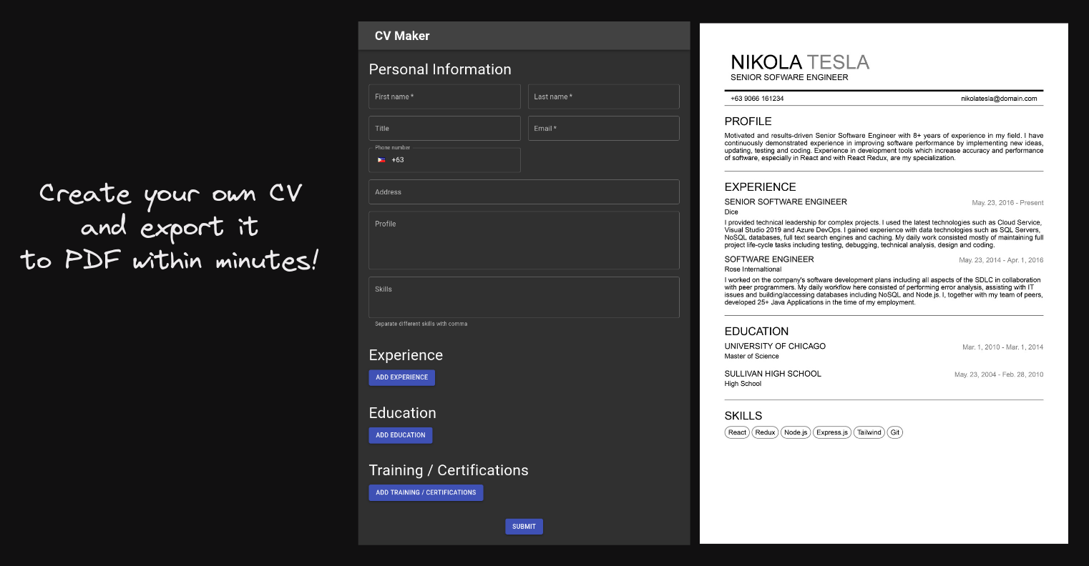Click the Redux skill chip
The width and height of the screenshot is (1089, 566).
click(765, 432)
